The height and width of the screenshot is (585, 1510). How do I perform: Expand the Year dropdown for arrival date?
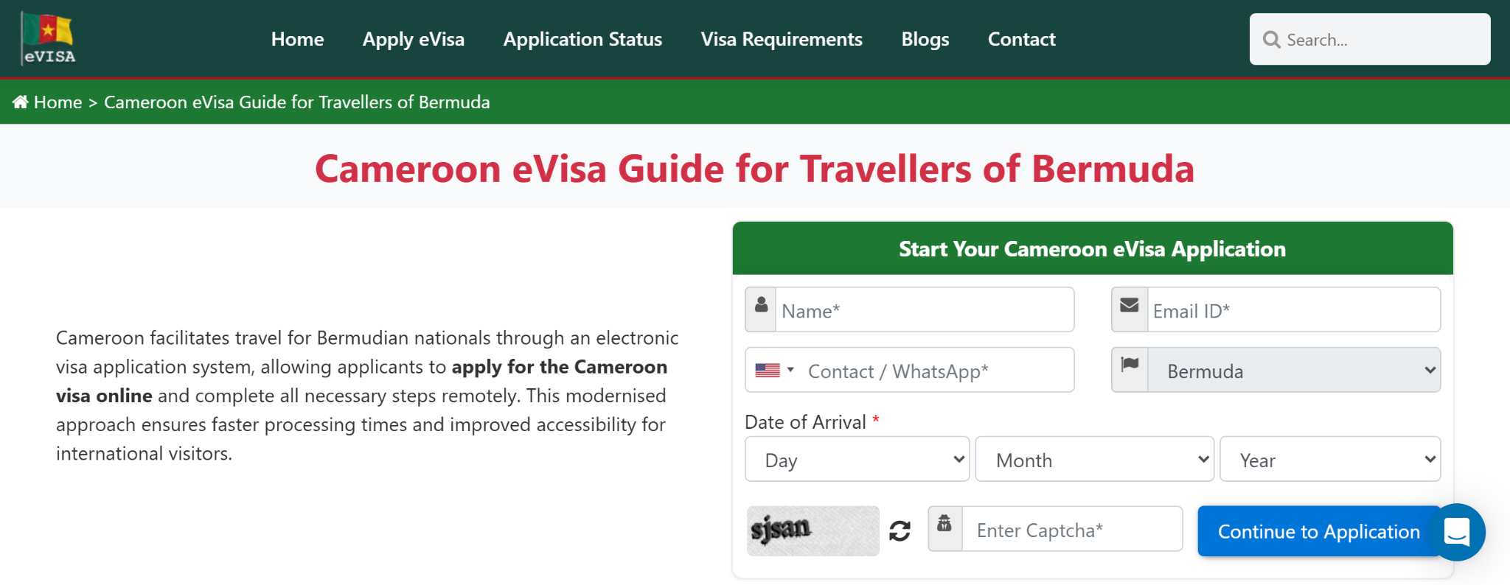click(1330, 460)
